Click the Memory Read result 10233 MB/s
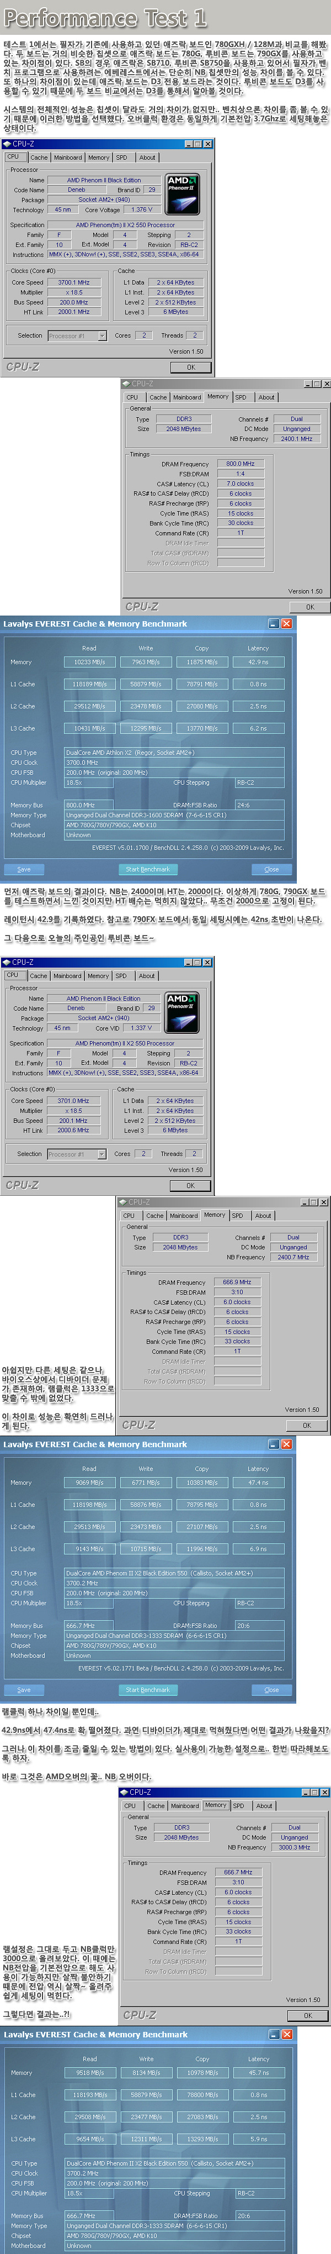 [x=89, y=663]
